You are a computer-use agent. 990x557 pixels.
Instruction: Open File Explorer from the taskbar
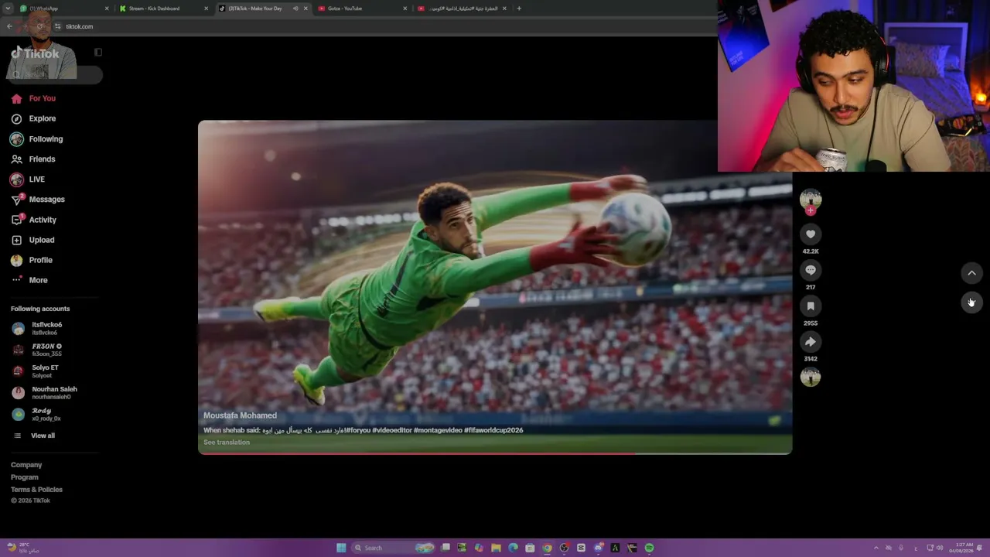496,548
